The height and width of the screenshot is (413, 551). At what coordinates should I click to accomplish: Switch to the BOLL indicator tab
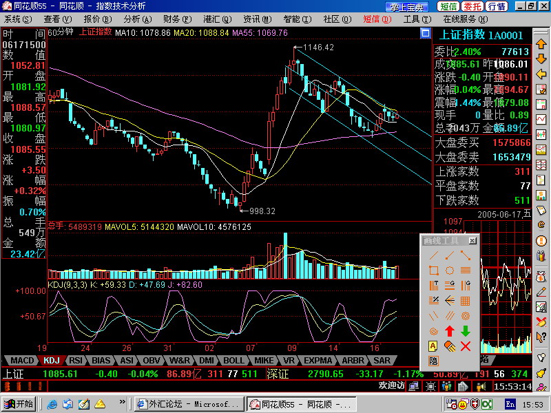[233, 361]
